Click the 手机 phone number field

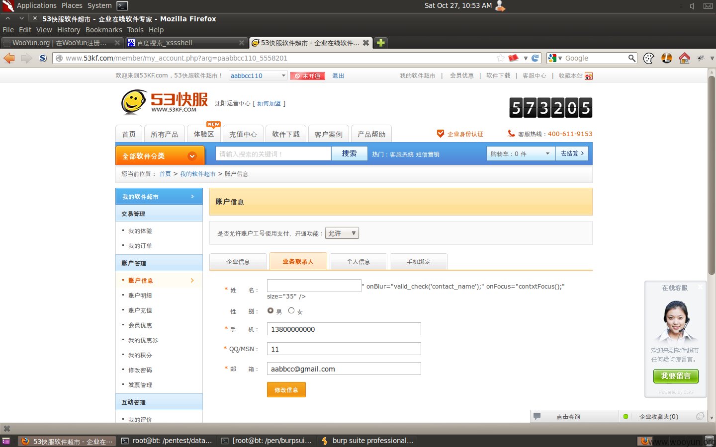tap(344, 329)
